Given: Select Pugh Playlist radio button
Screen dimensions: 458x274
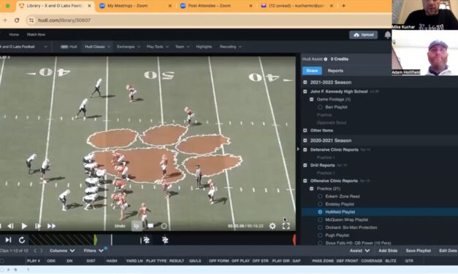Looking at the screenshot, I should tap(320, 235).
